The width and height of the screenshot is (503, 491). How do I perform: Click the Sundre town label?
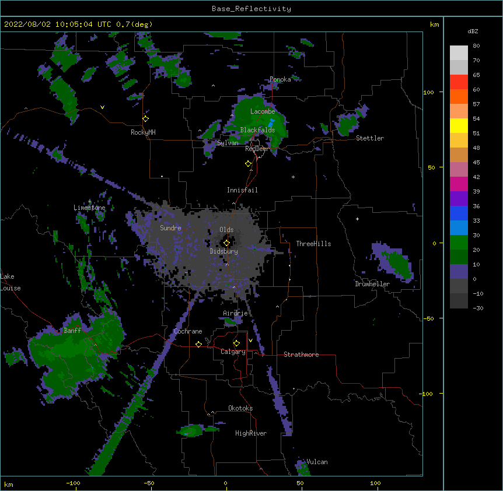pos(170,228)
